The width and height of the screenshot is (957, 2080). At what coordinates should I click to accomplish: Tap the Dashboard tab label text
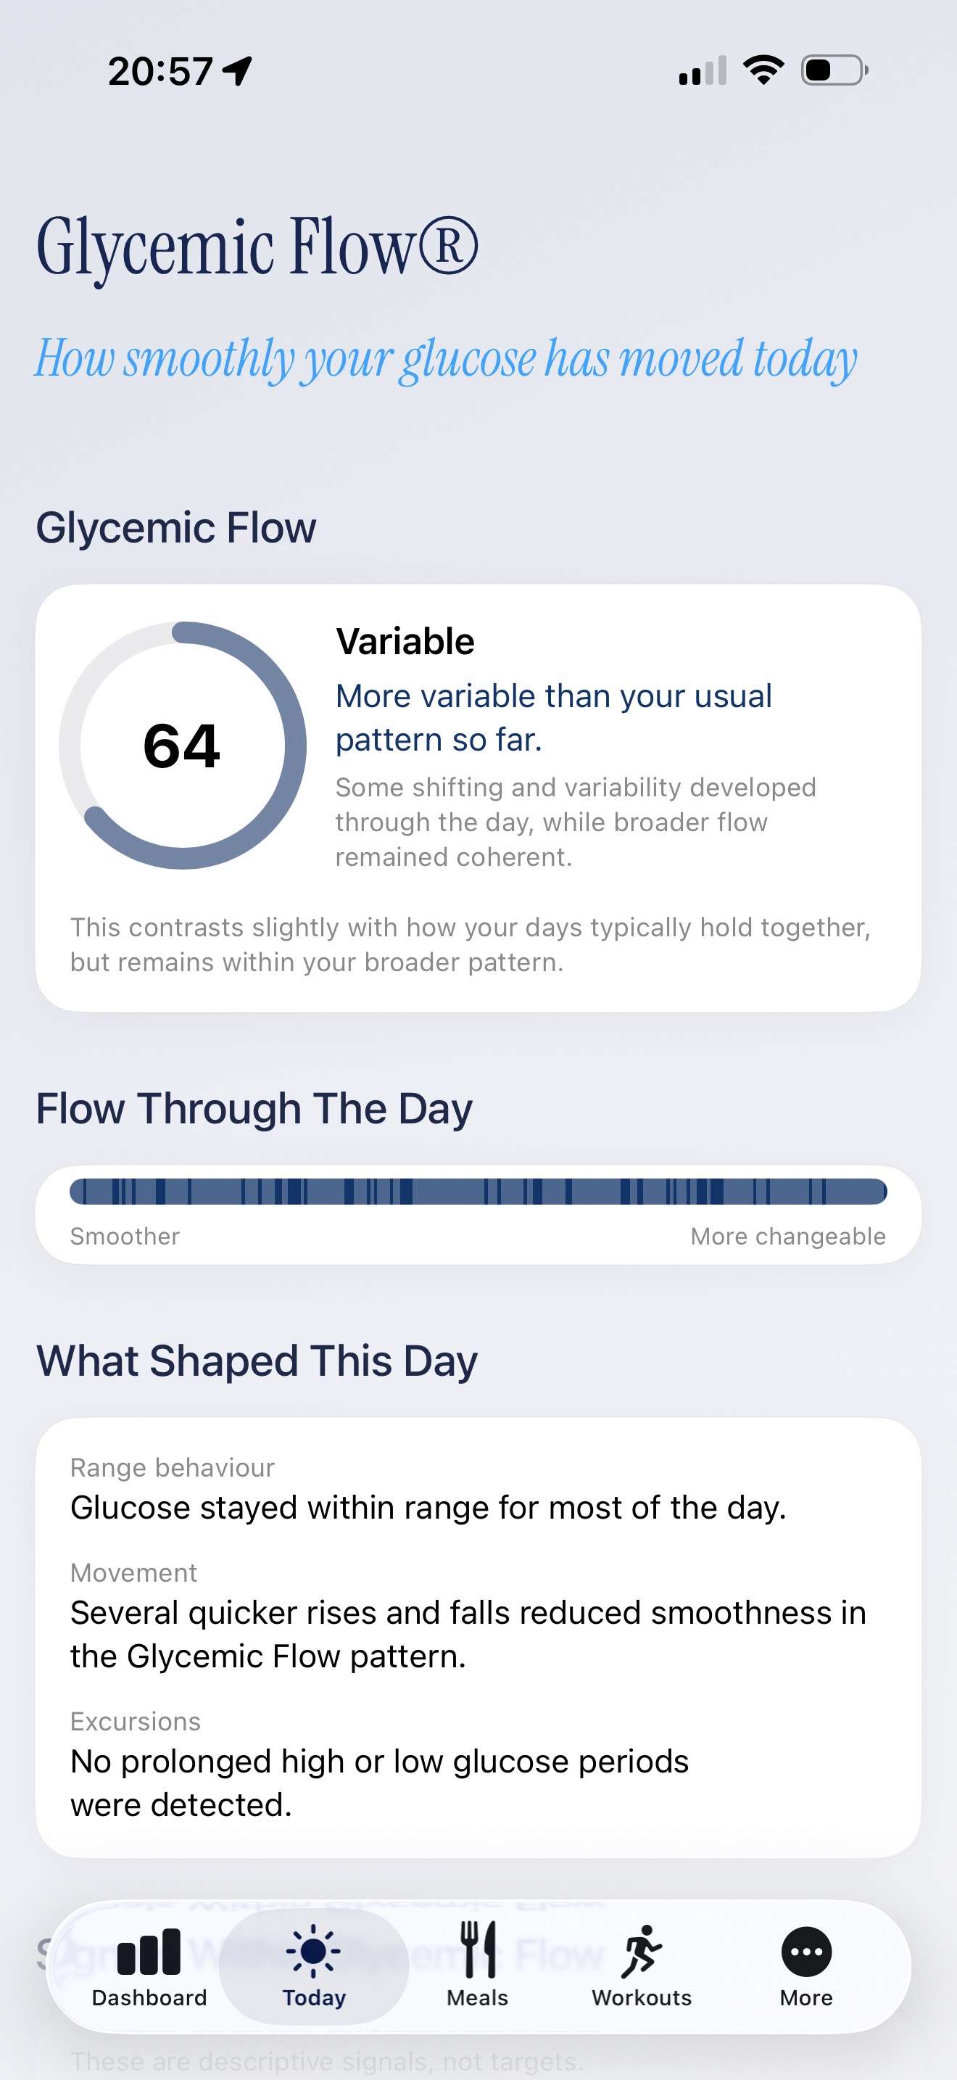(x=149, y=1997)
